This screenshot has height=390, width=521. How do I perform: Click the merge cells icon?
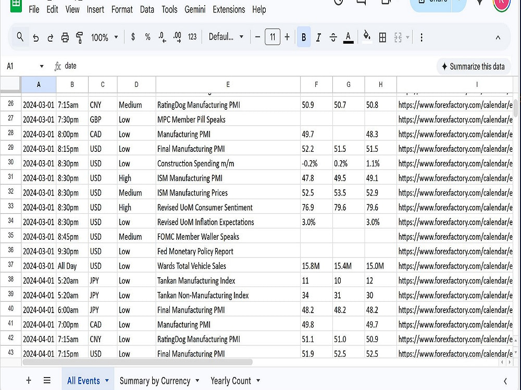coord(398,37)
